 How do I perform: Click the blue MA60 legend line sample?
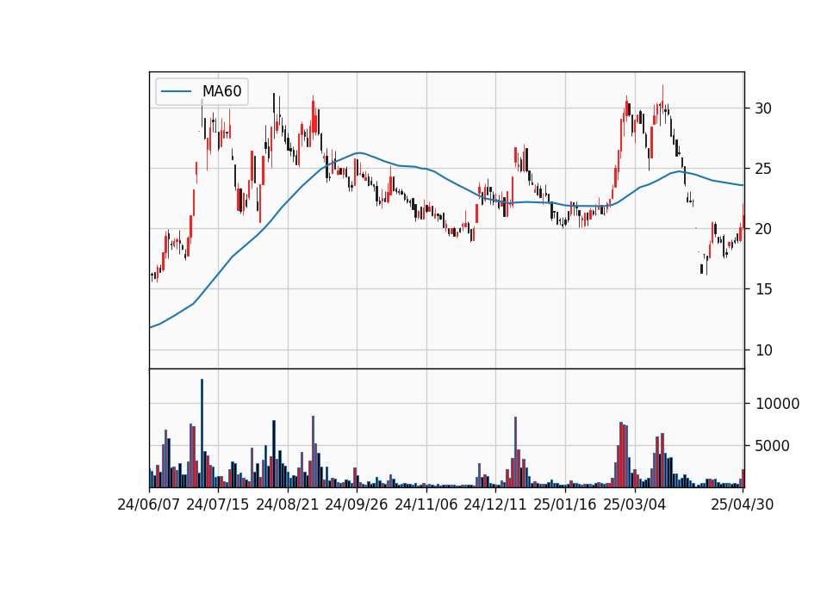tap(176, 91)
